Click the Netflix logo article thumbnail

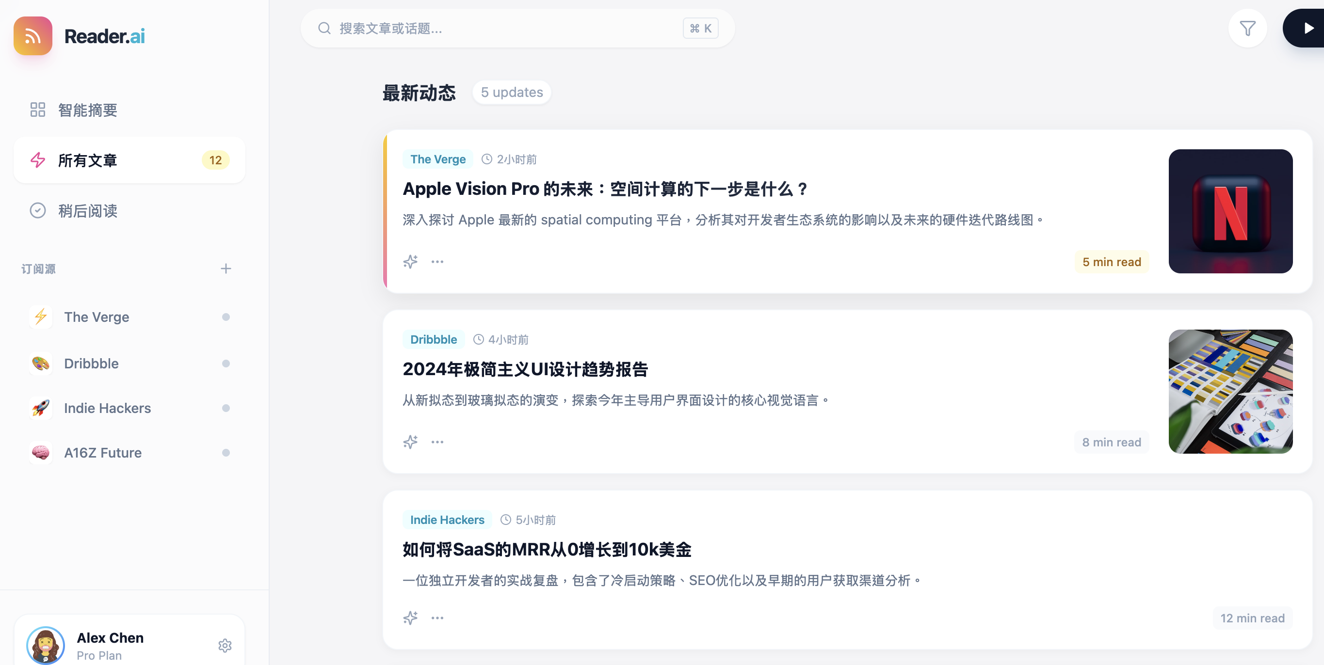[x=1230, y=211]
